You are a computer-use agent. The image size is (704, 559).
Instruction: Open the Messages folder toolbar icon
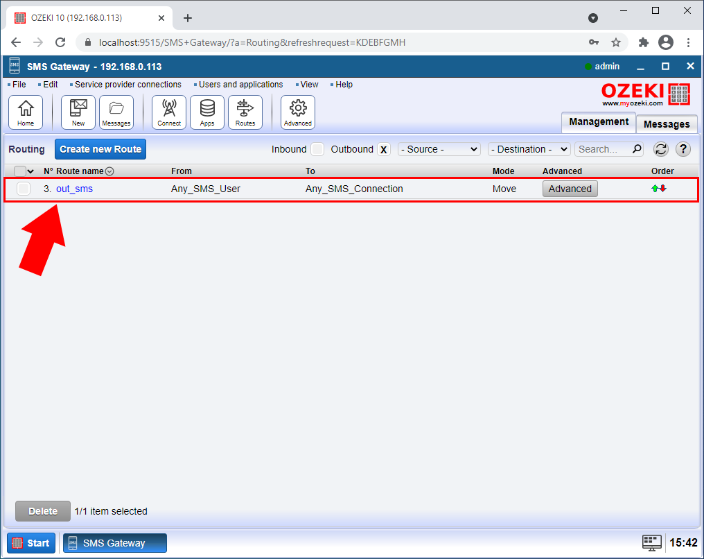pyautogui.click(x=116, y=112)
